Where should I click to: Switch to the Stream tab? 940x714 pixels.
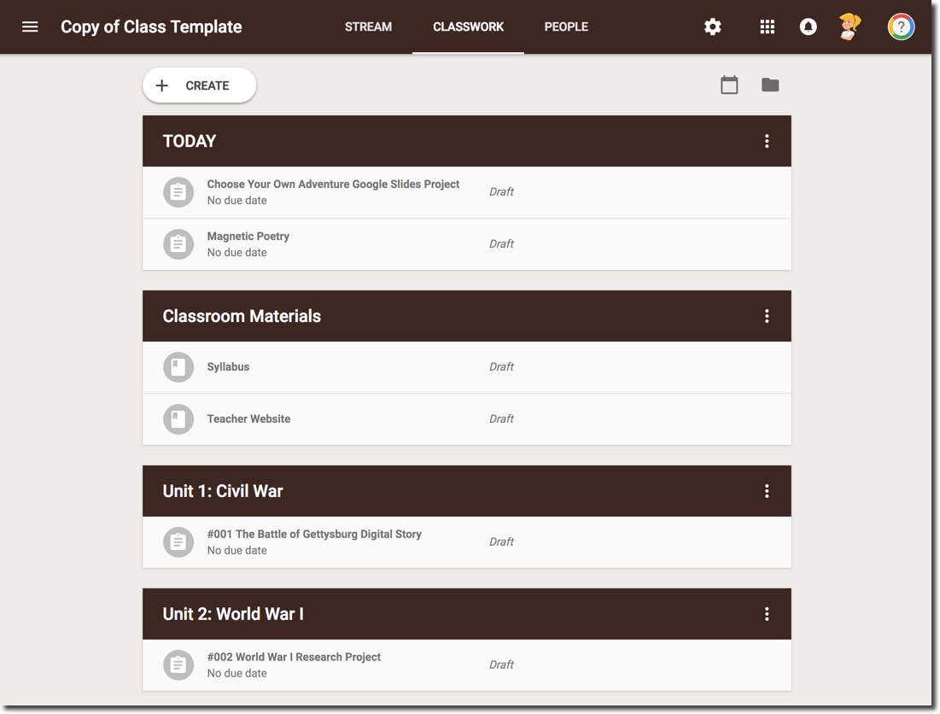(368, 27)
